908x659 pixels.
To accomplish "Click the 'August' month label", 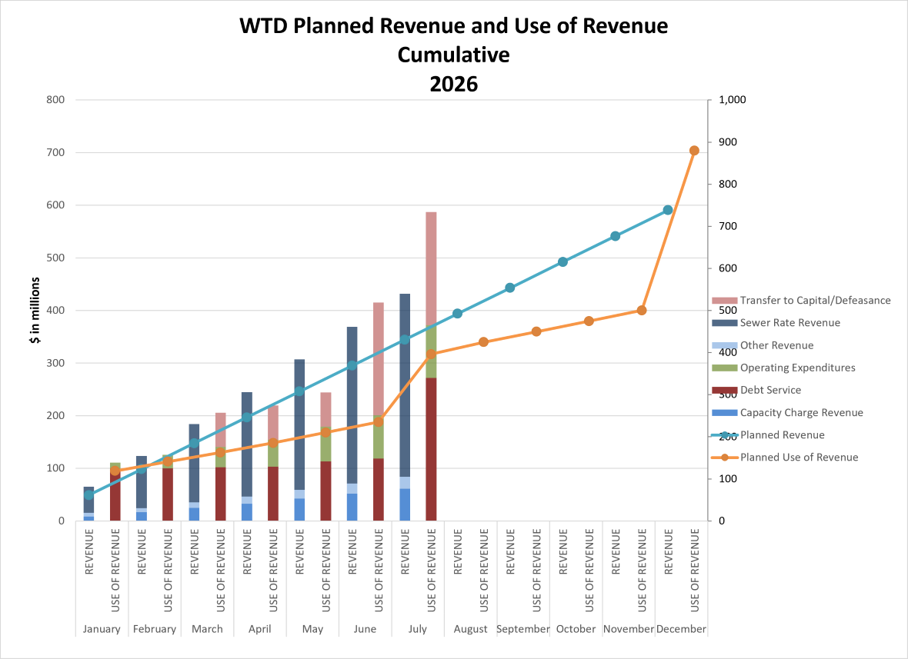I will [x=470, y=629].
